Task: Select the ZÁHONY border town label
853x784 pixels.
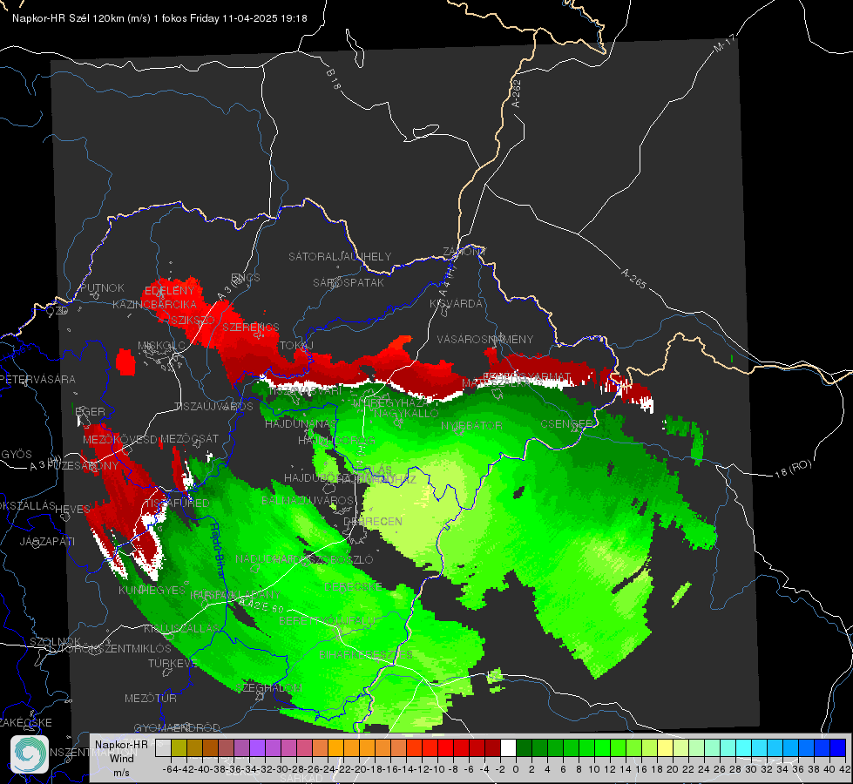Action: 464,252
